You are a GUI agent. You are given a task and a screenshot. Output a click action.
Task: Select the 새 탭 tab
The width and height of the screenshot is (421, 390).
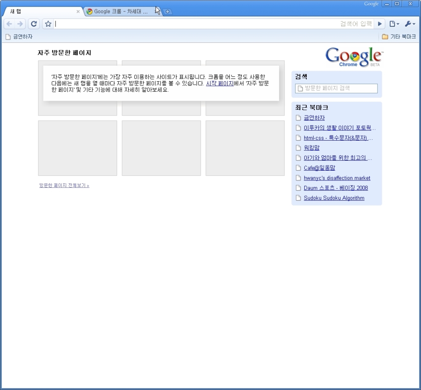pos(43,12)
